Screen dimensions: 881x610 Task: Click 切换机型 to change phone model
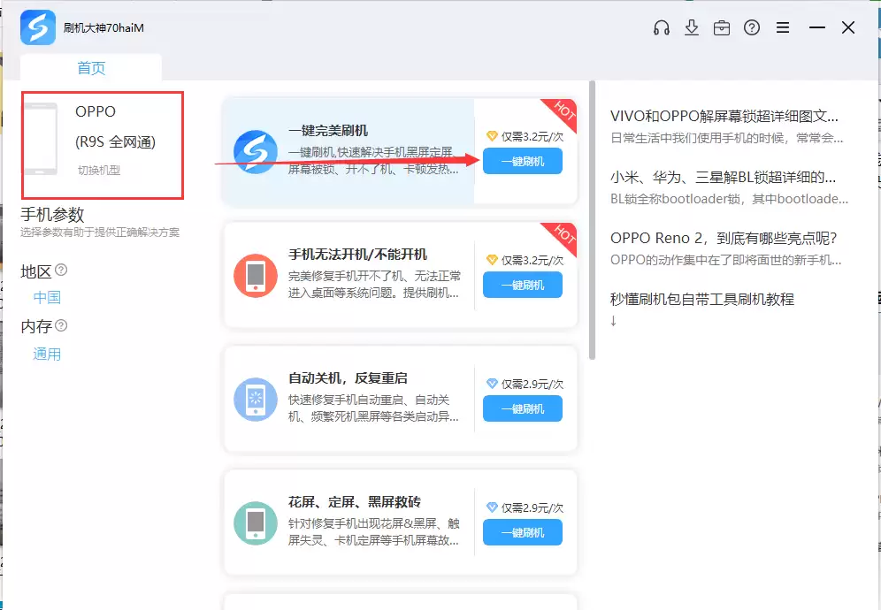tap(98, 170)
